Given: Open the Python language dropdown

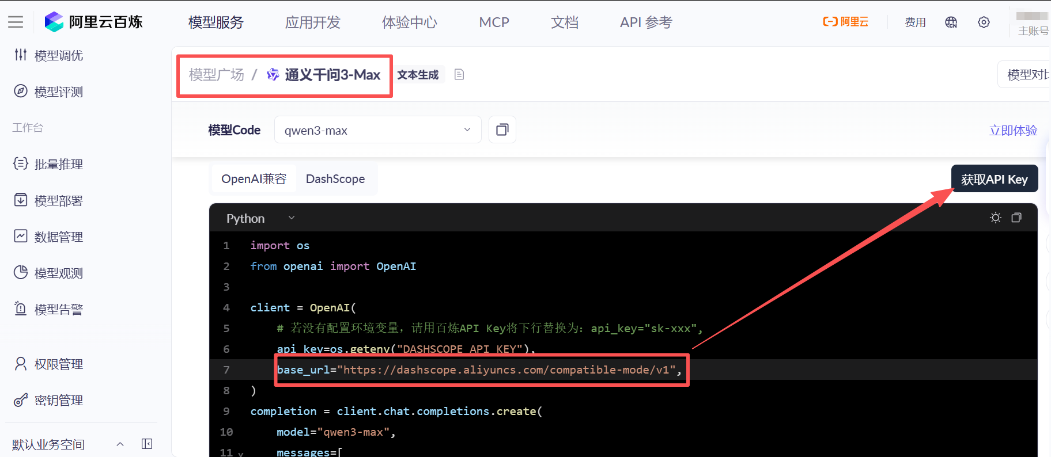Looking at the screenshot, I should (260, 218).
